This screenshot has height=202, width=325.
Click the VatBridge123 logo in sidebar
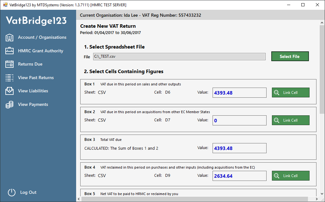coord(36,21)
